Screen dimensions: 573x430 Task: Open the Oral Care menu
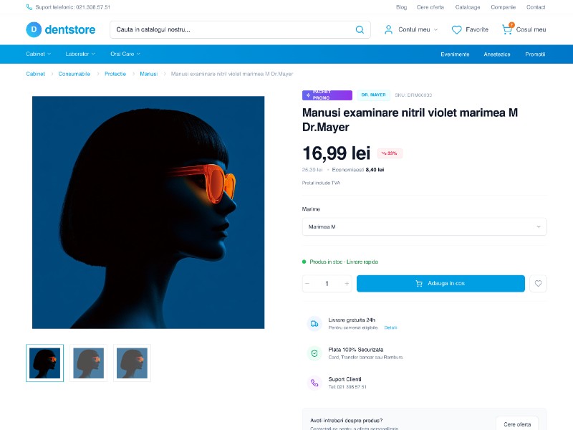point(125,54)
